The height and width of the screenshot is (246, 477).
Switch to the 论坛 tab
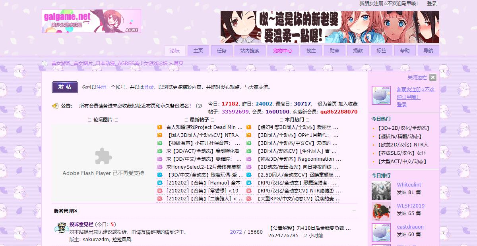[175, 50]
